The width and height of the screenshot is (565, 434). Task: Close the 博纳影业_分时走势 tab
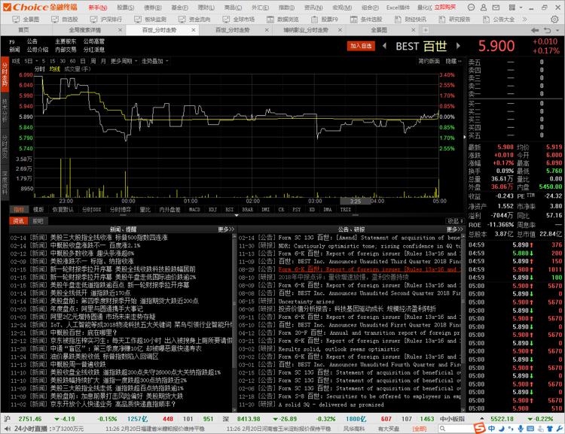pyautogui.click(x=341, y=30)
